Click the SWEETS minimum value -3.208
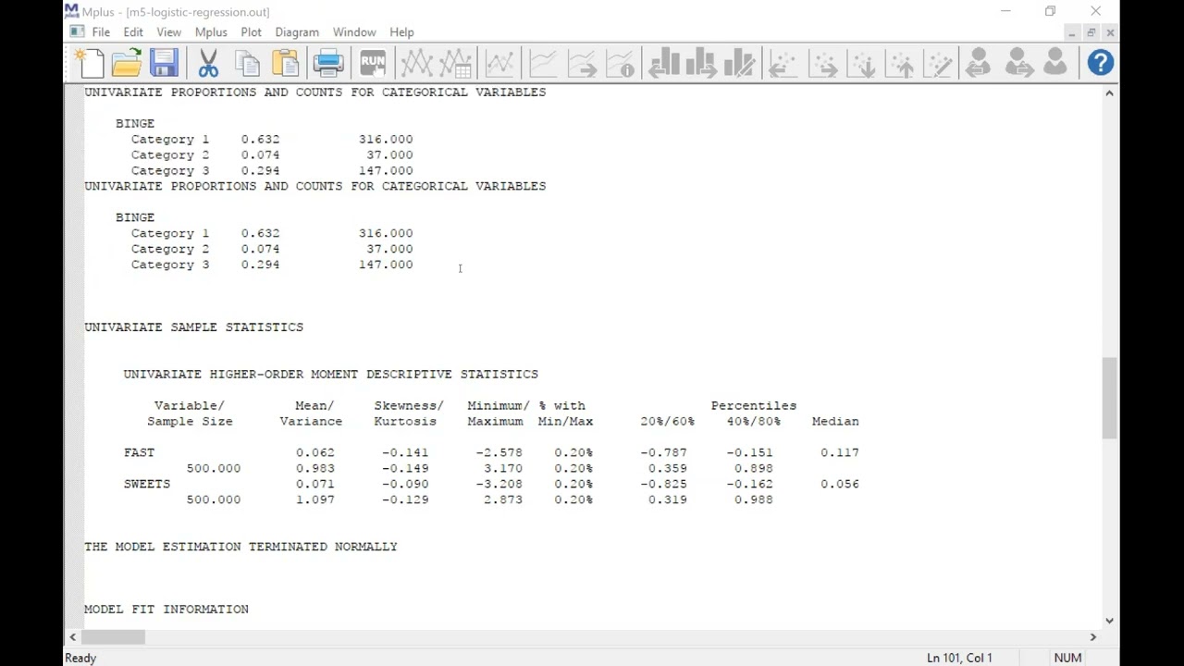The image size is (1184, 666). click(499, 484)
